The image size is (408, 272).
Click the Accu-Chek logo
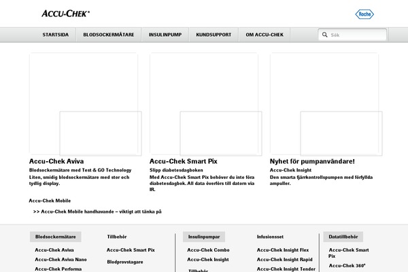click(x=65, y=14)
